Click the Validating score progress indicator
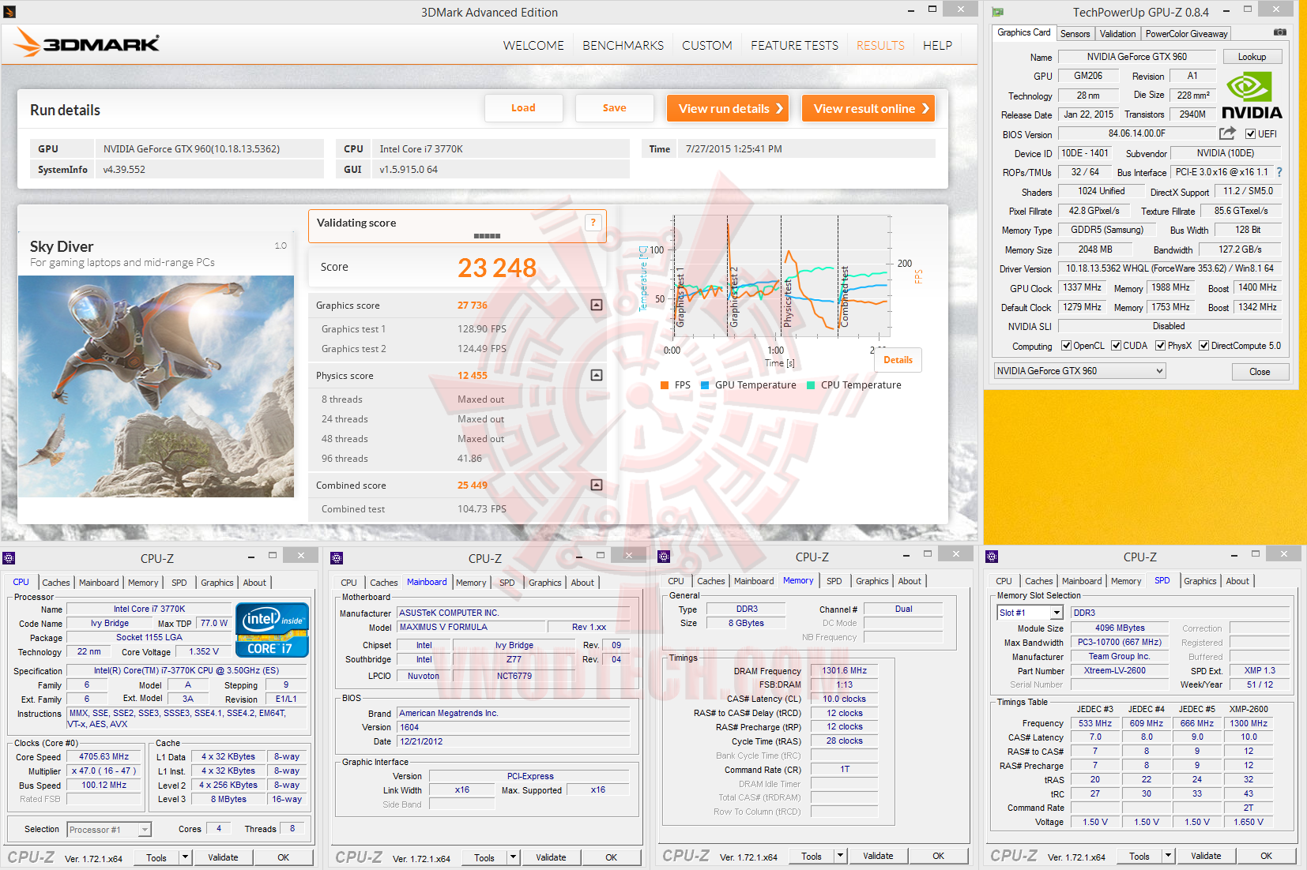The height and width of the screenshot is (870, 1307). coord(487,236)
